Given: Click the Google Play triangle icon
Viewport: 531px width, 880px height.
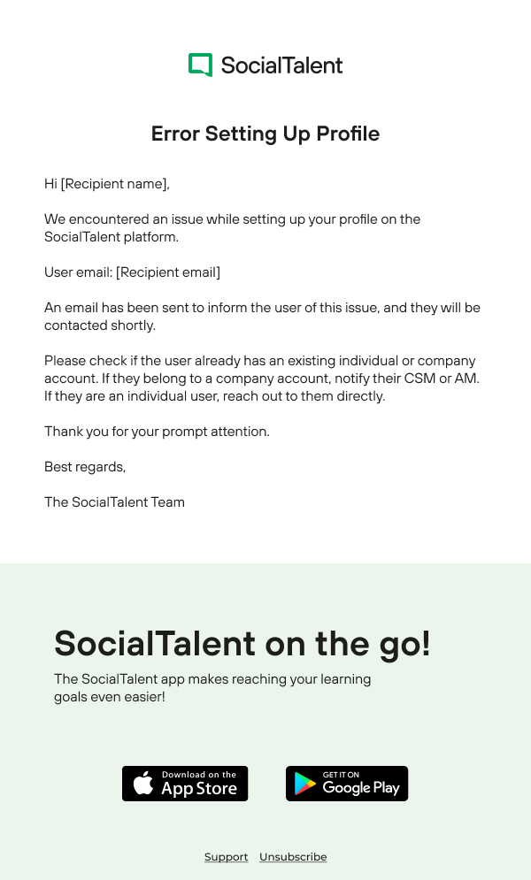Looking at the screenshot, I should [305, 784].
